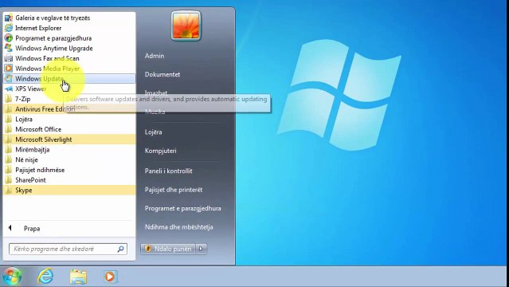Open XPS Viewer icon
Viewport: 509px width, 287px height.
pos(9,88)
